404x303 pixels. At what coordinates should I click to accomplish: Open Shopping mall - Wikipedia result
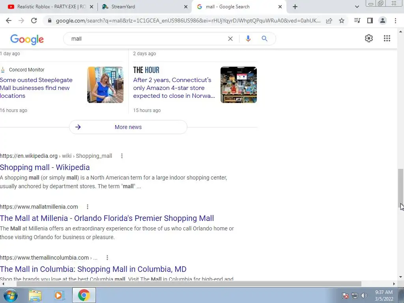pos(45,167)
